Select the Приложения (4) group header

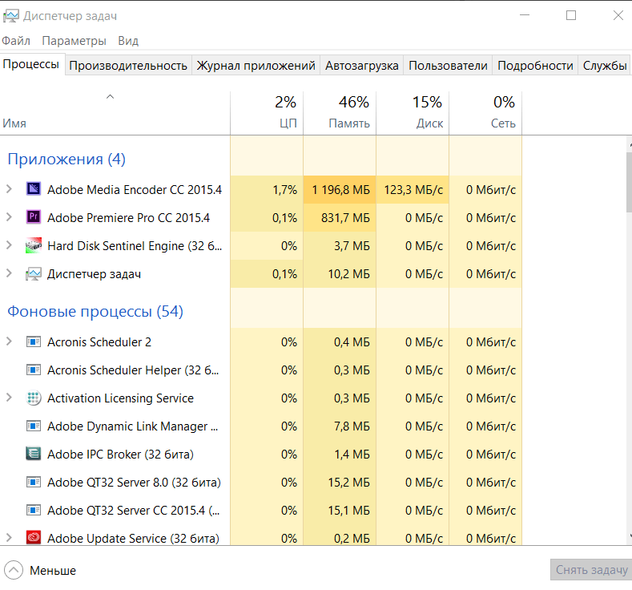click(66, 159)
